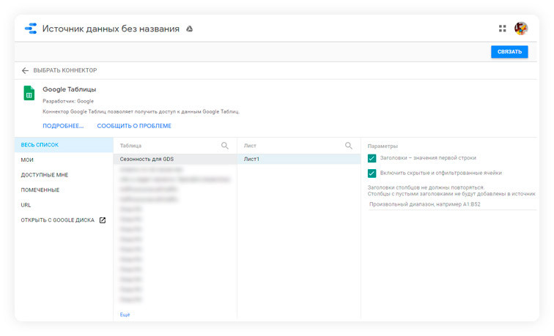Select sheet 'Лист1'
This screenshot has height=336, width=554.
pyautogui.click(x=299, y=159)
